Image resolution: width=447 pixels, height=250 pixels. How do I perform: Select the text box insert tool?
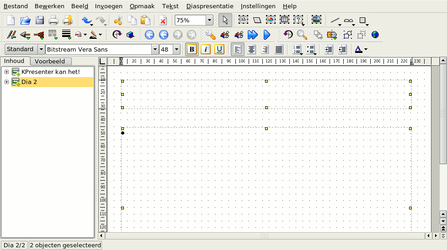[x=243, y=20]
